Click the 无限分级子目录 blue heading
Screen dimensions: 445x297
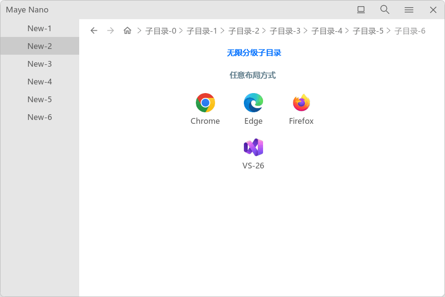pos(254,53)
